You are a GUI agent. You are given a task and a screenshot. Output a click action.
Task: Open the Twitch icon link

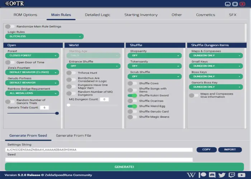(232, 175)
